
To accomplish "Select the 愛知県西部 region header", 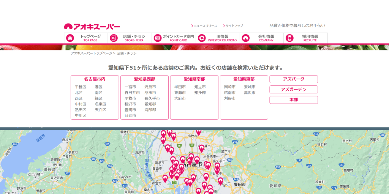I will [144, 79].
